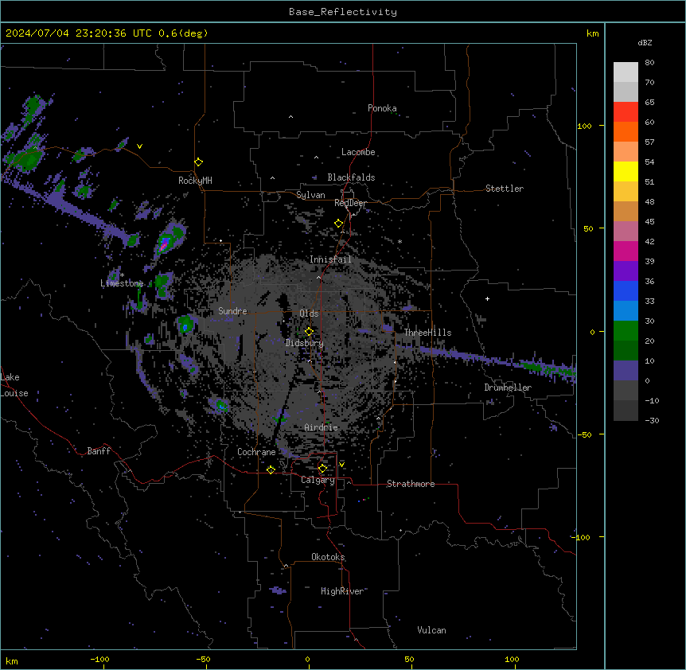686x670 pixels.
Task: Select the violet 39-36 dBZ legend swatch
Action: 626,271
